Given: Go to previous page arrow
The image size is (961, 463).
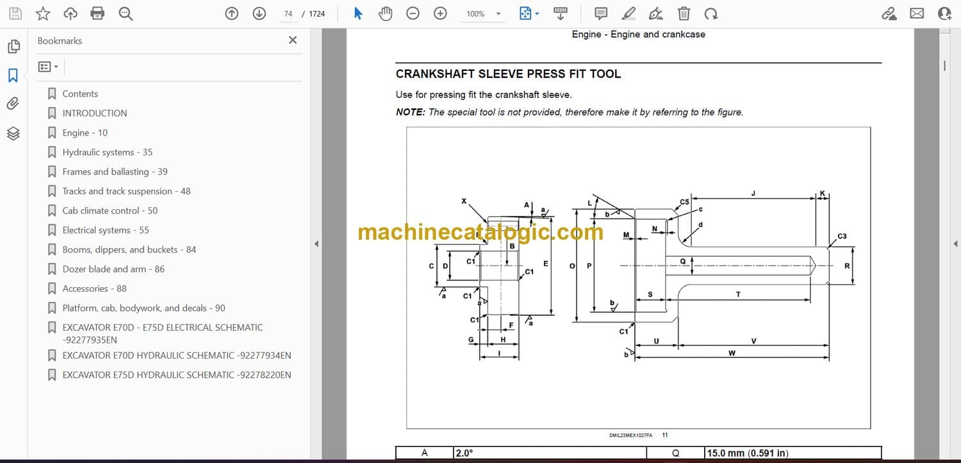Looking at the screenshot, I should pos(232,13).
